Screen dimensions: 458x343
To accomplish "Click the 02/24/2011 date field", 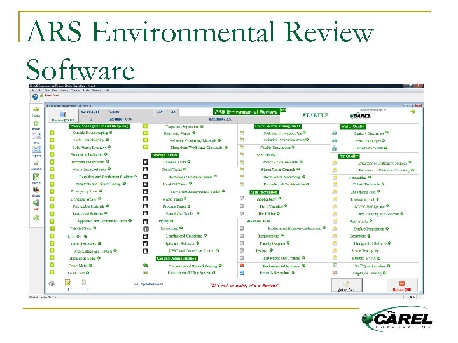I will coord(90,112).
